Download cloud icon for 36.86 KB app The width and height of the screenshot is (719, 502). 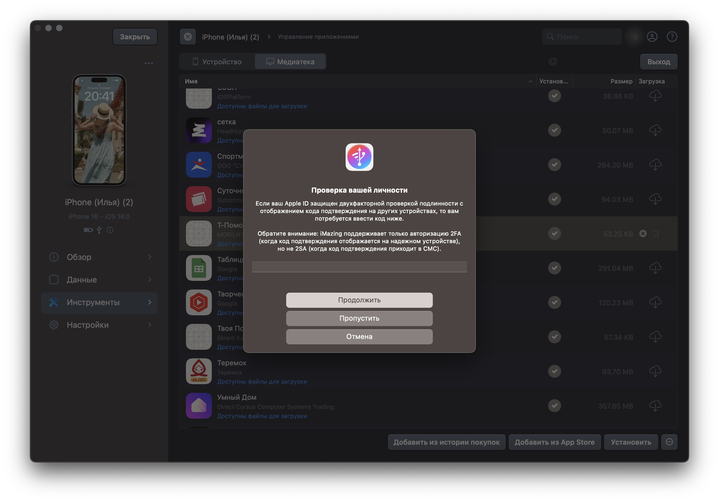coord(655,96)
